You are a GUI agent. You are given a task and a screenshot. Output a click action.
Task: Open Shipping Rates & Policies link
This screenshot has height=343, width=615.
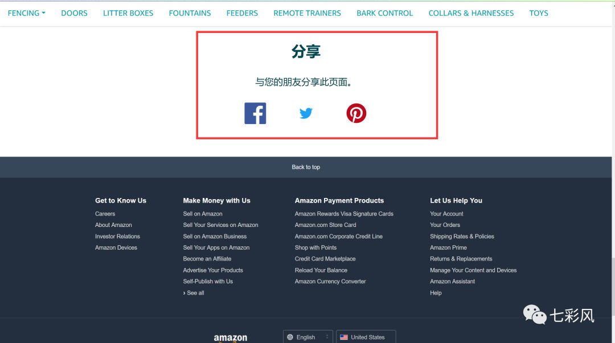[462, 237]
